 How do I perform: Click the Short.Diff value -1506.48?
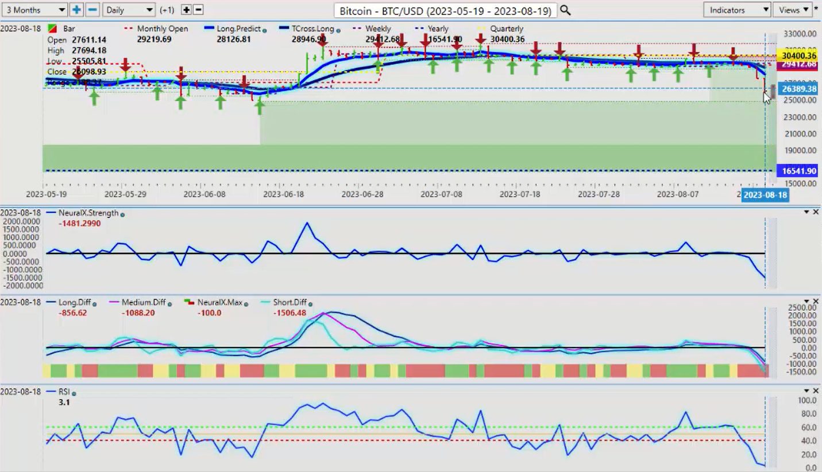[290, 313]
